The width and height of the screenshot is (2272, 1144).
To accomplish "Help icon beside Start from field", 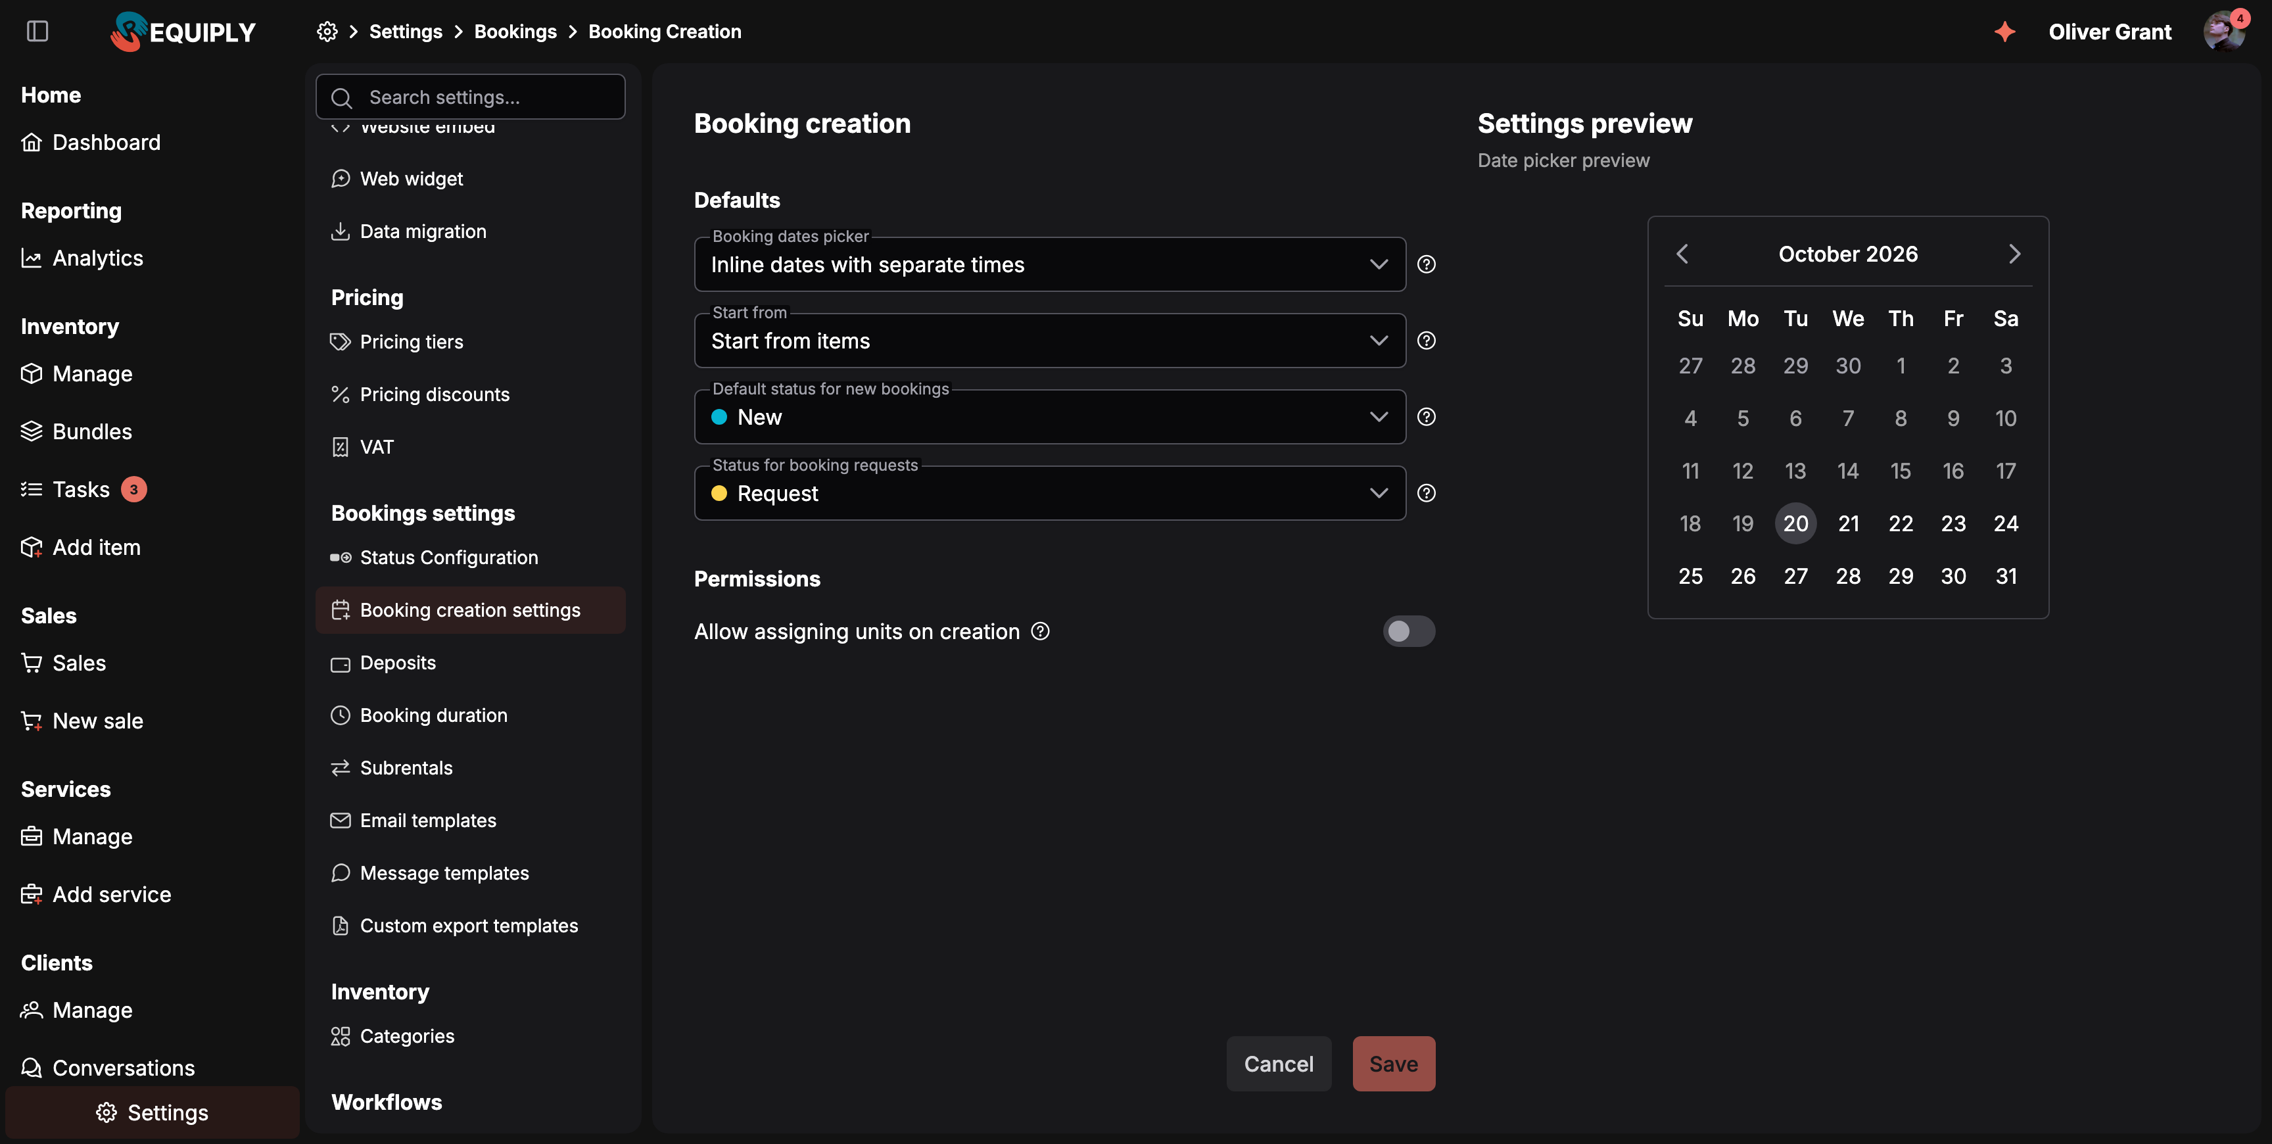I will (1426, 341).
